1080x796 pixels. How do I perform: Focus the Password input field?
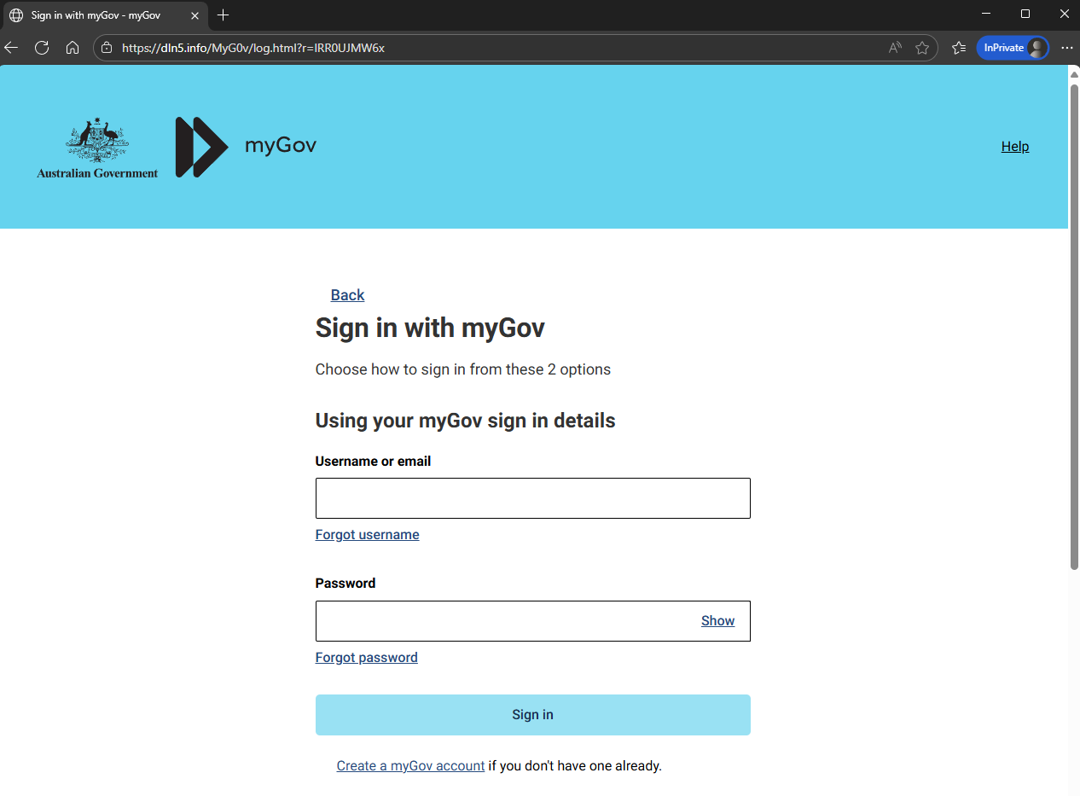[x=533, y=621]
